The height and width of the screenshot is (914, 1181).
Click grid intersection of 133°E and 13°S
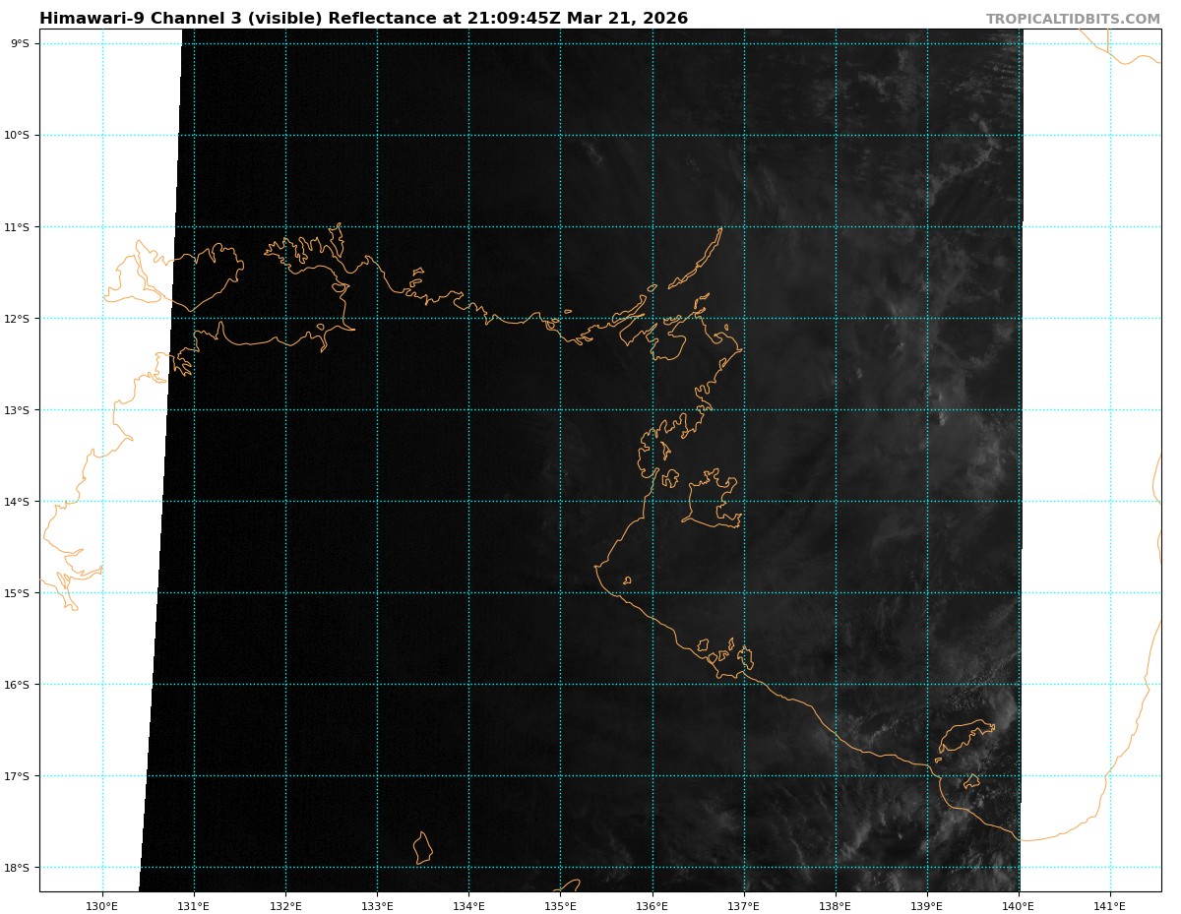(377, 410)
